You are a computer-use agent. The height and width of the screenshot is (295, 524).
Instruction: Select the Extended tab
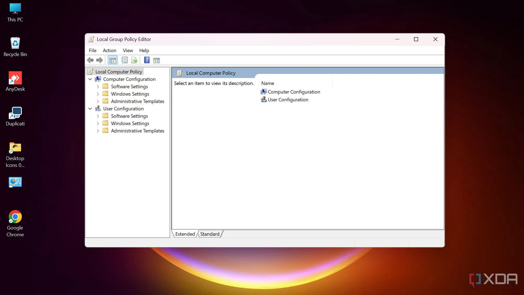pyautogui.click(x=185, y=234)
